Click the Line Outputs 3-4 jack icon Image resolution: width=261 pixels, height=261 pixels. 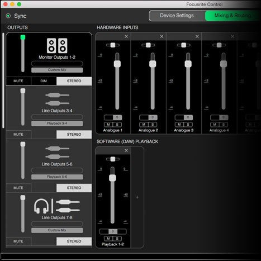coord(57,99)
